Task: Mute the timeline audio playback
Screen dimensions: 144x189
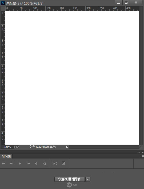Action: 36,163
